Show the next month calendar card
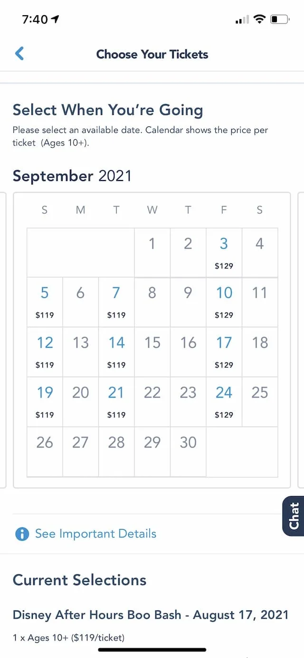304x658 pixels. (x=301, y=340)
